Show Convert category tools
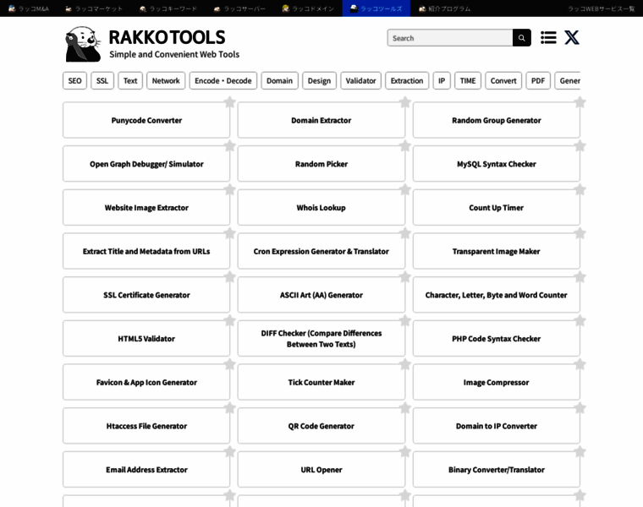Image resolution: width=643 pixels, height=507 pixels. point(503,80)
